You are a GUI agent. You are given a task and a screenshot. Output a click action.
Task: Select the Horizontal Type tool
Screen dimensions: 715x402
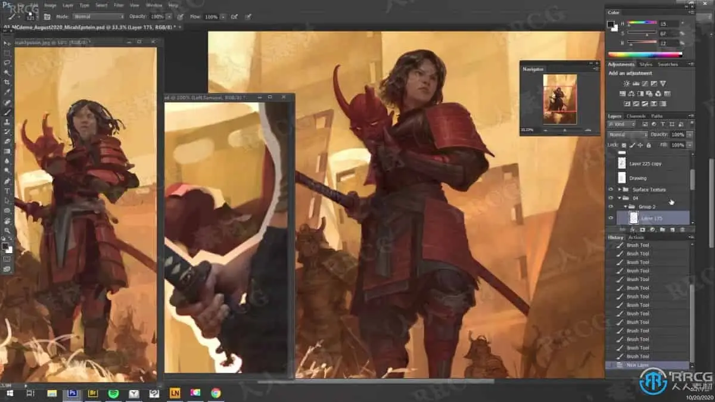pos(7,191)
